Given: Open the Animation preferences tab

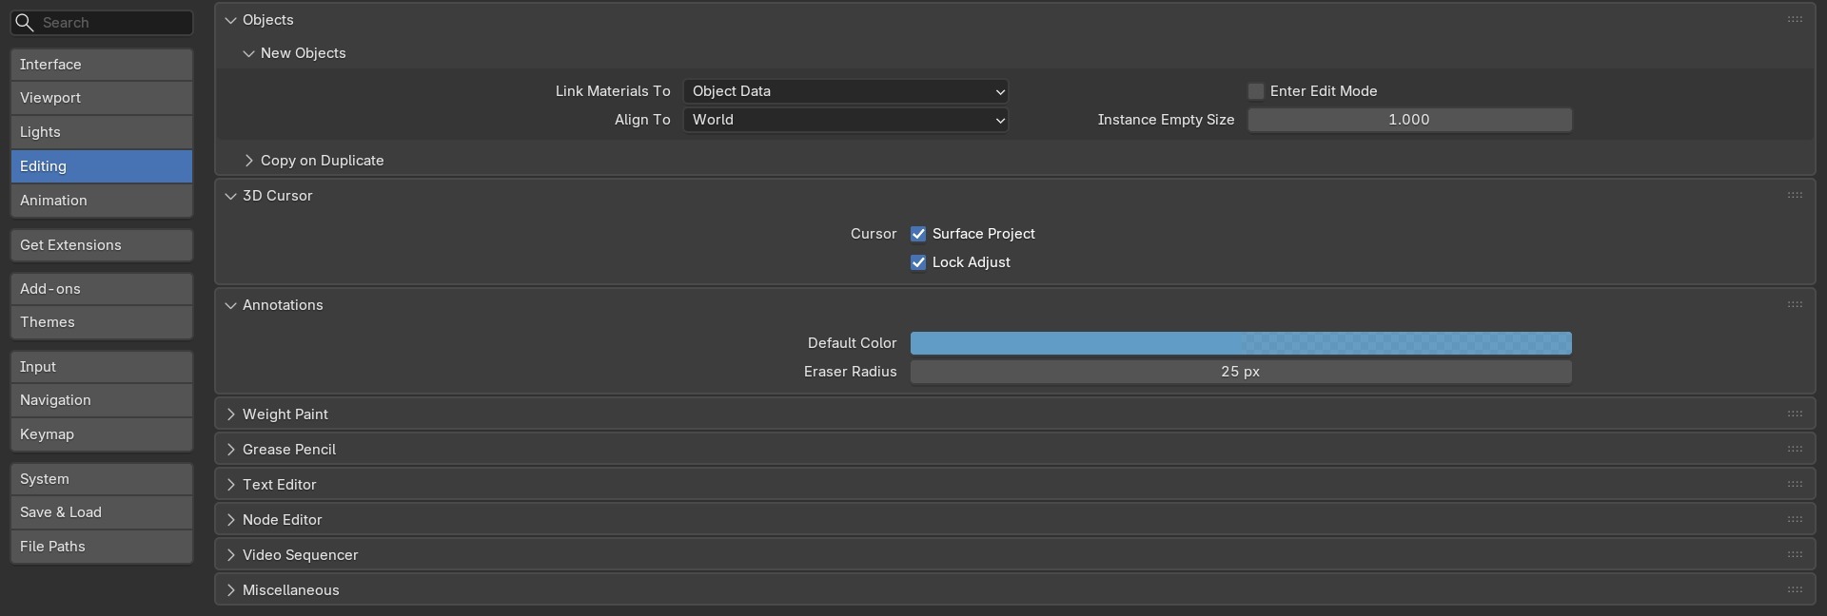Looking at the screenshot, I should pyautogui.click(x=102, y=201).
